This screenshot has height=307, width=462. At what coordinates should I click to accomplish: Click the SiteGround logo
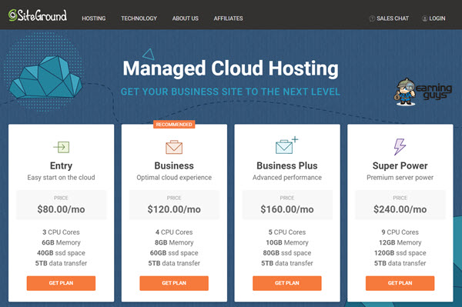(x=38, y=15)
